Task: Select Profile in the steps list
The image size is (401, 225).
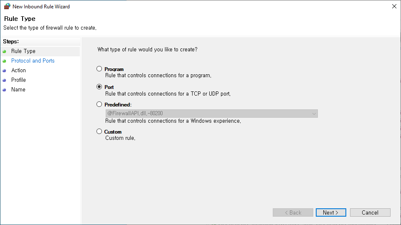Action: (x=19, y=80)
